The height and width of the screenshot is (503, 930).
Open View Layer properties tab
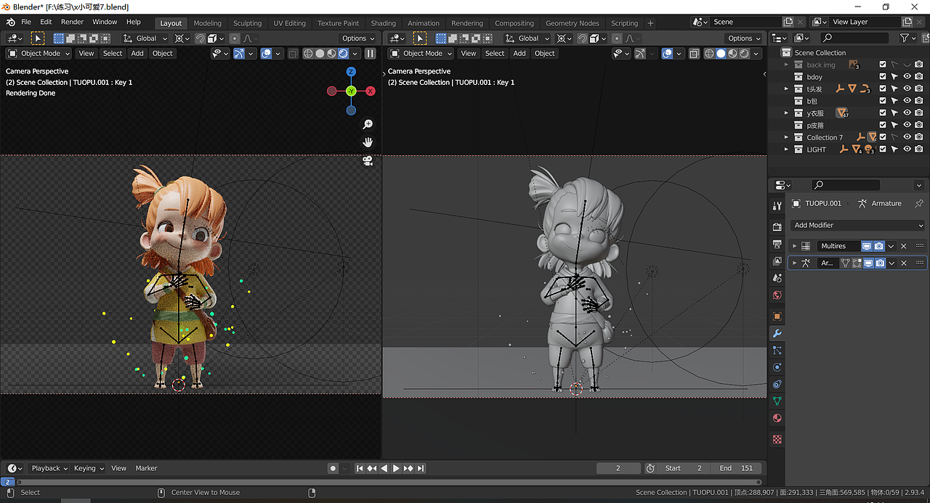click(x=777, y=261)
